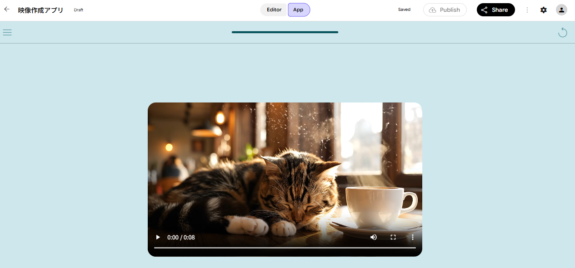575x268 pixels.
Task: Click the Saved status indicator
Action: (404, 10)
